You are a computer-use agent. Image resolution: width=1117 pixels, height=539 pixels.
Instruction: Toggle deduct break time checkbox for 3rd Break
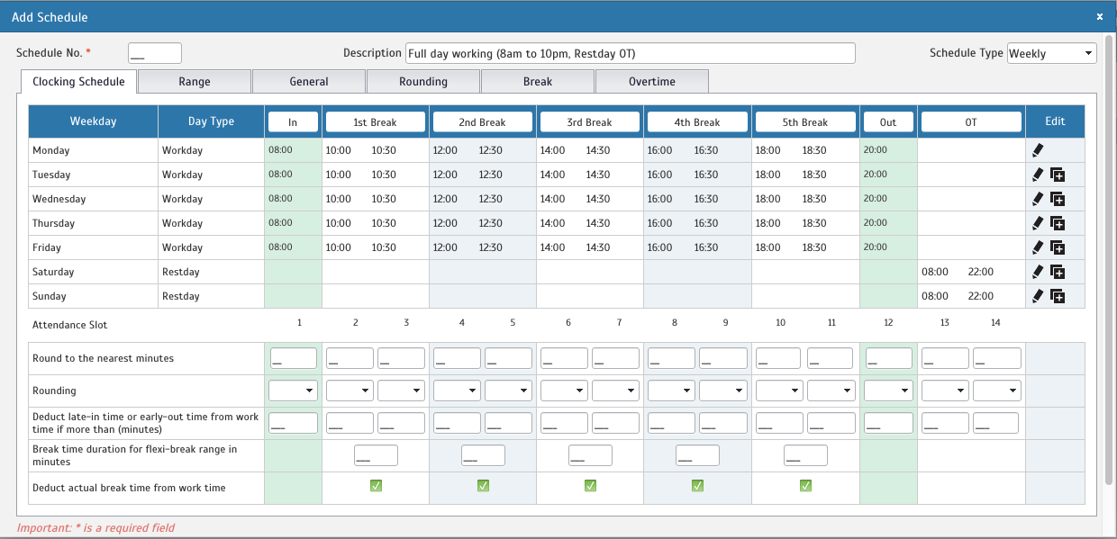[590, 486]
